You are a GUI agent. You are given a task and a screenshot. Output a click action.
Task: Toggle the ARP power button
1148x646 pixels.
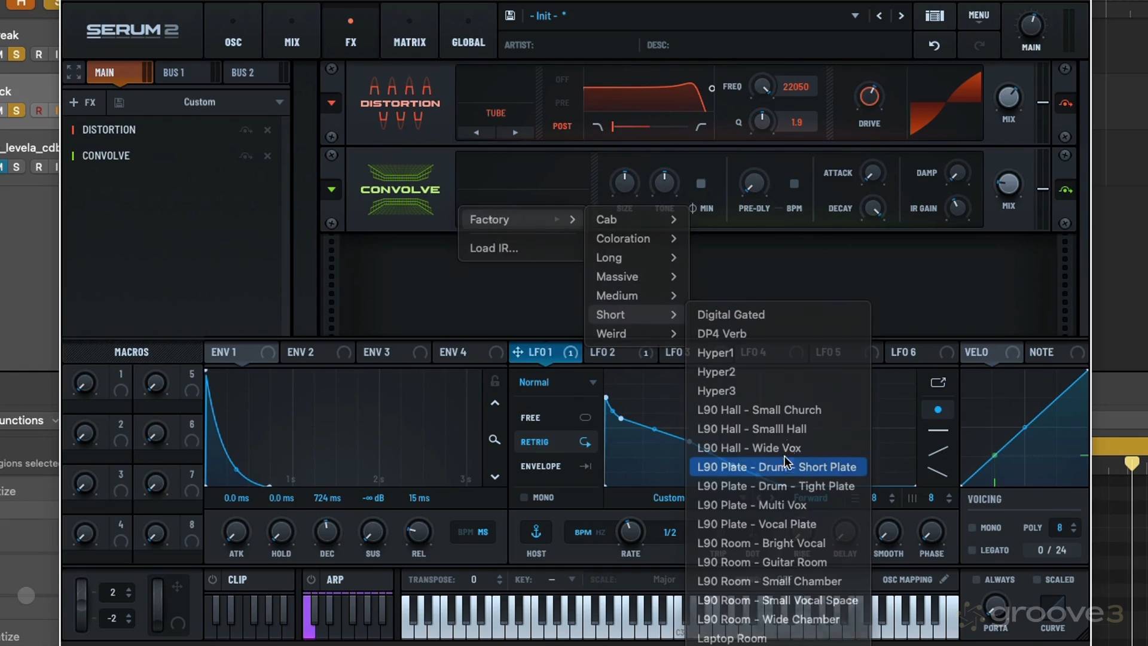click(311, 580)
